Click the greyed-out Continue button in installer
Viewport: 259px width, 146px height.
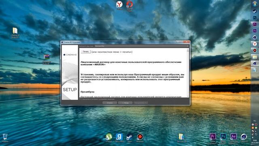click(140, 103)
